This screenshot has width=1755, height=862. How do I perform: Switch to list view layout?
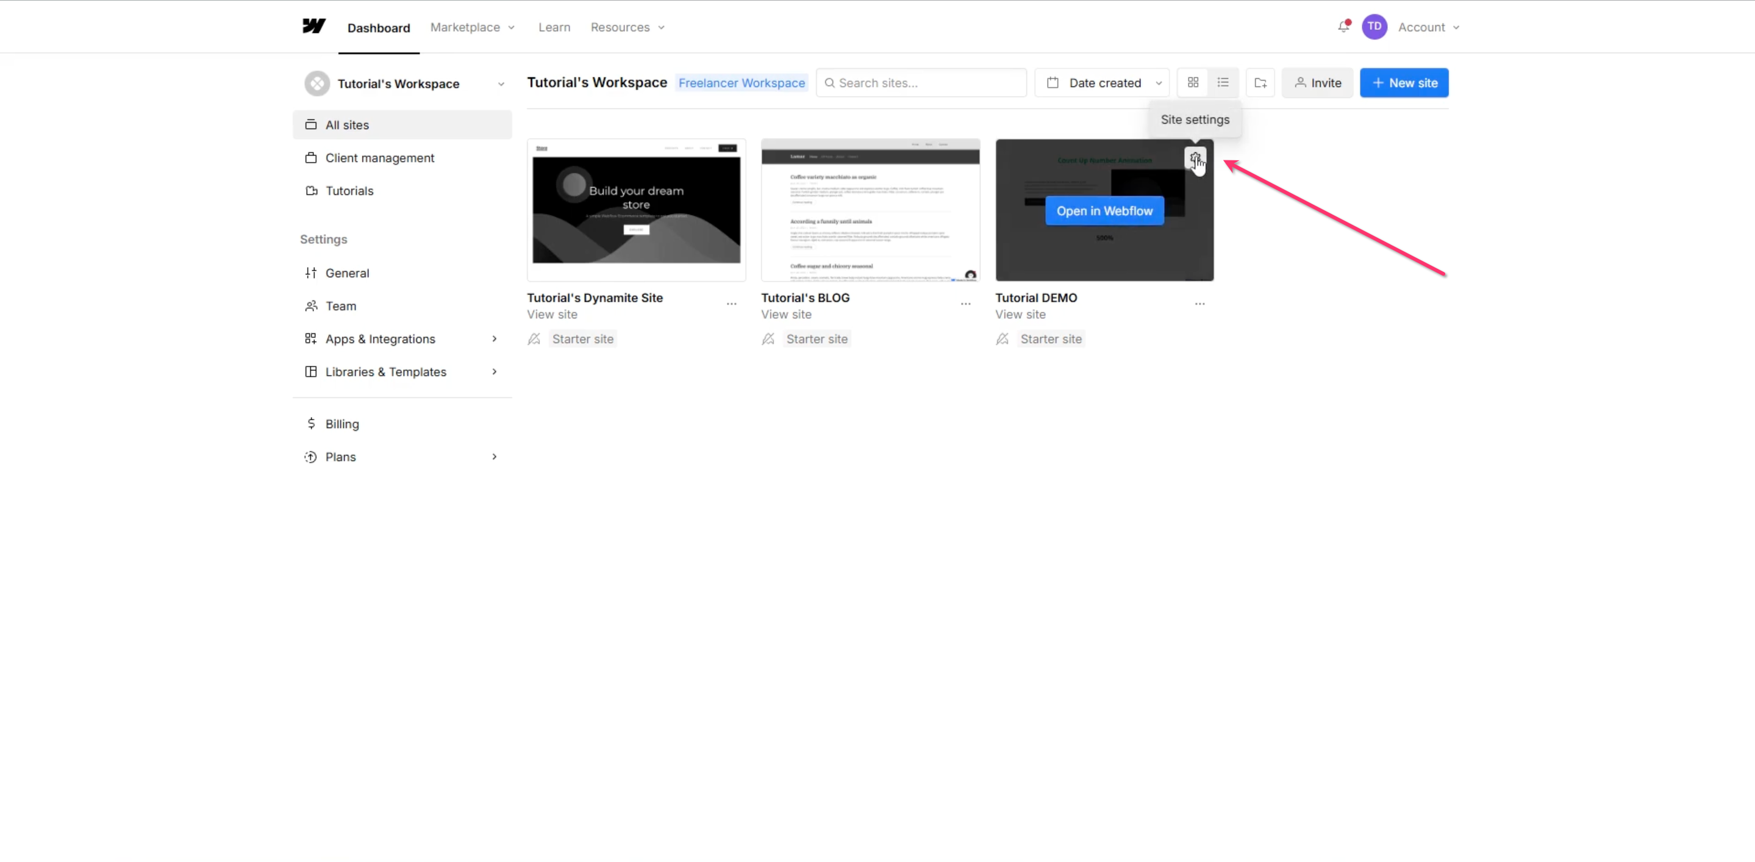click(1223, 83)
